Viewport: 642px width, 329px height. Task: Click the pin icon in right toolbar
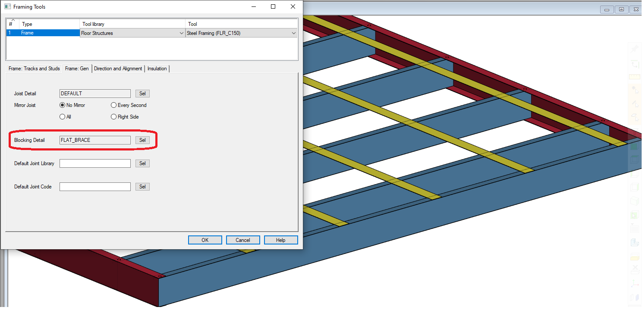coord(634,50)
